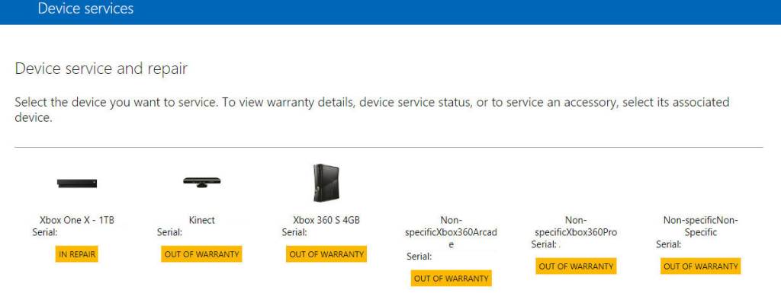
Task: Select the Xbox 360 S console image
Action: tap(326, 183)
